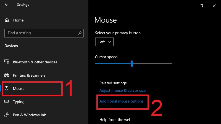Click the Bluetooth & other devices icon
221x124 pixels.
[7, 62]
